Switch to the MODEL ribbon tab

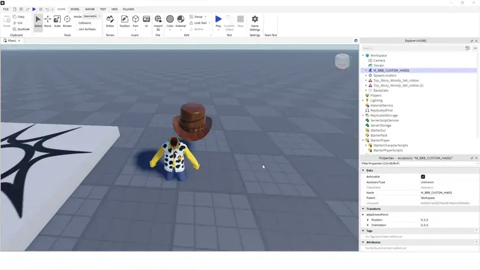[75, 9]
